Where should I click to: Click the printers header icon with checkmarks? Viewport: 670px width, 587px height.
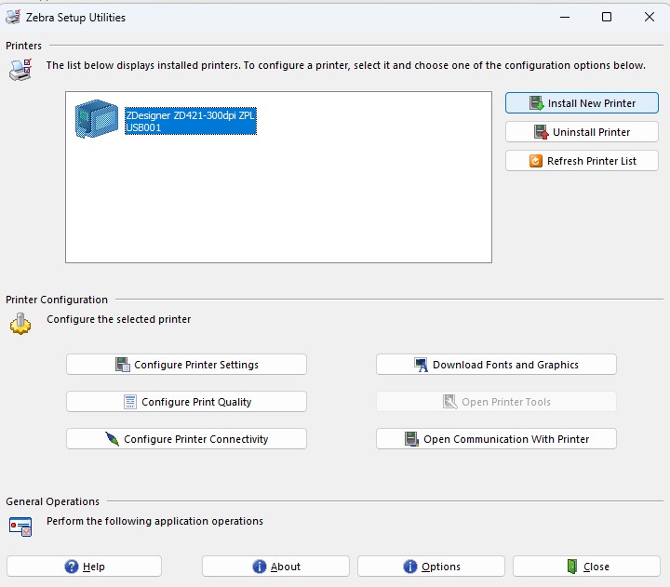click(20, 70)
